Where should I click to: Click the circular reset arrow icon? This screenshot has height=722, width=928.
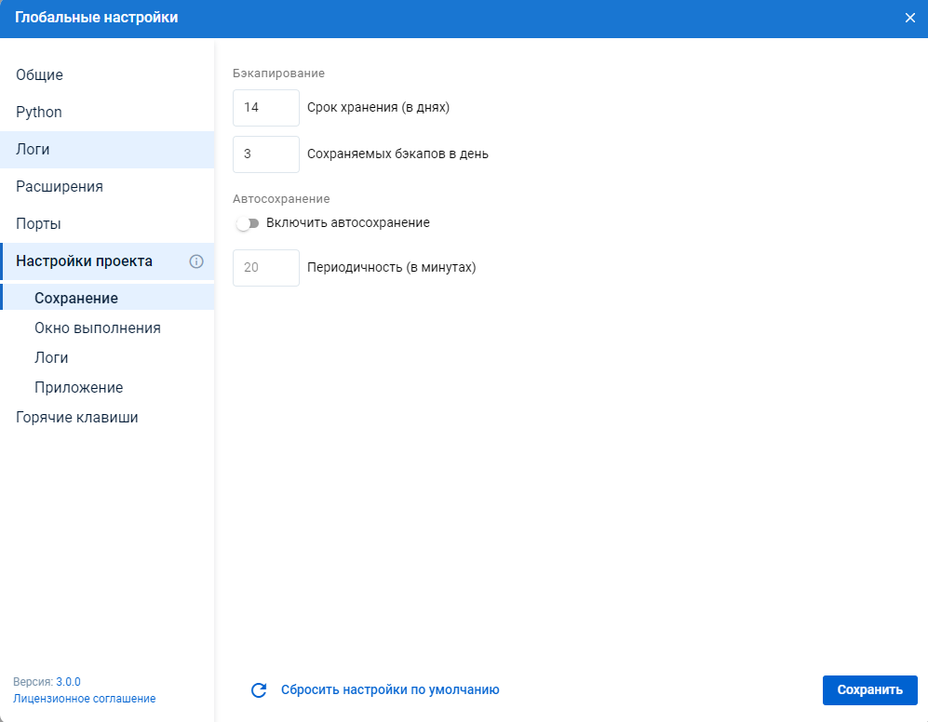click(259, 690)
